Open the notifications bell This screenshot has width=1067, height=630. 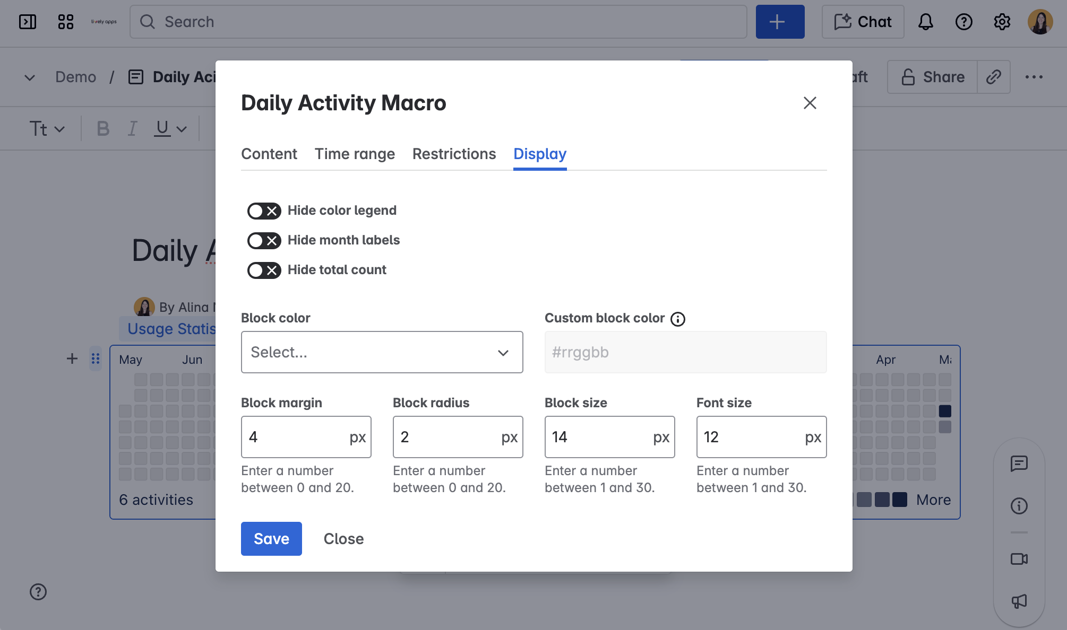925,22
